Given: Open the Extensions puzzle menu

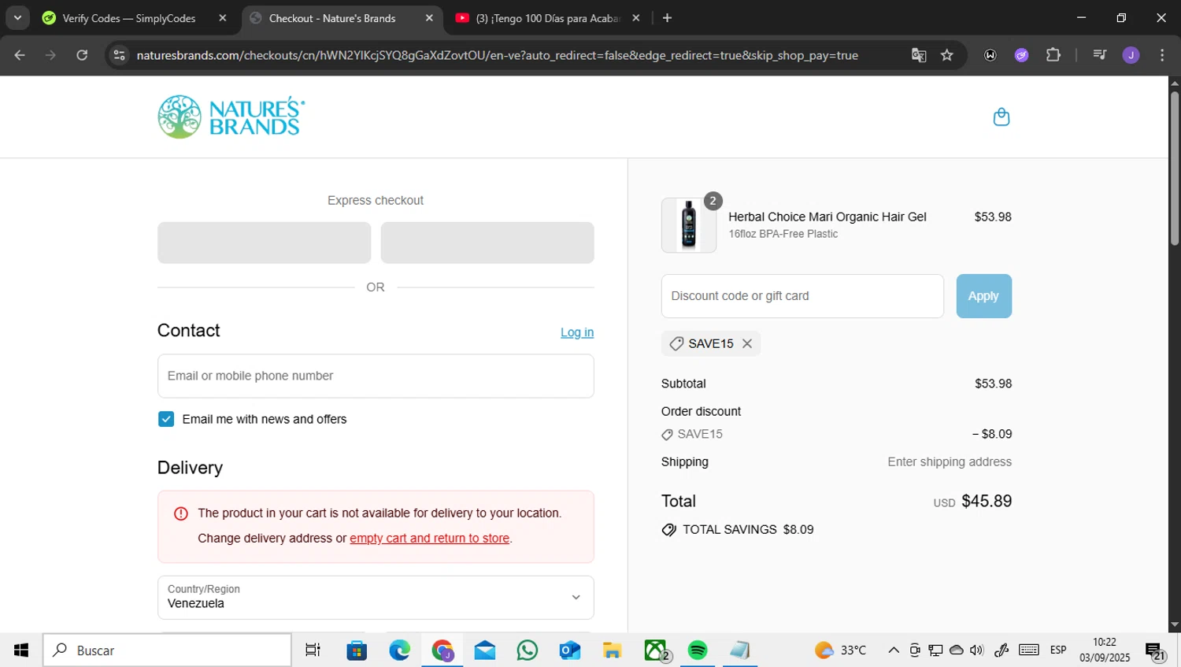Looking at the screenshot, I should click(1053, 55).
